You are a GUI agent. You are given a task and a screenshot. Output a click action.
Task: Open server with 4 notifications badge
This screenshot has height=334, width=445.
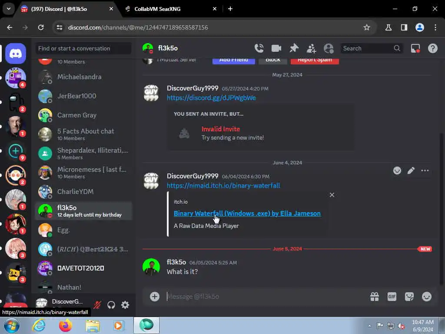point(16,77)
